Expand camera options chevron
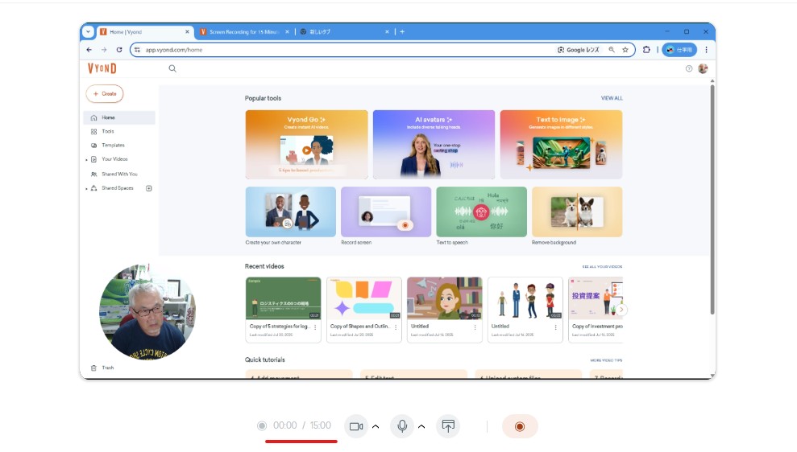The height and width of the screenshot is (452, 797). point(376,426)
